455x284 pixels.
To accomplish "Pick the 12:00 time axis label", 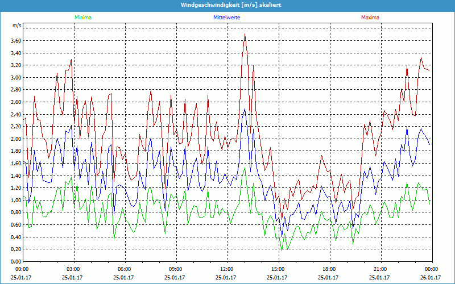I will 227,269.
